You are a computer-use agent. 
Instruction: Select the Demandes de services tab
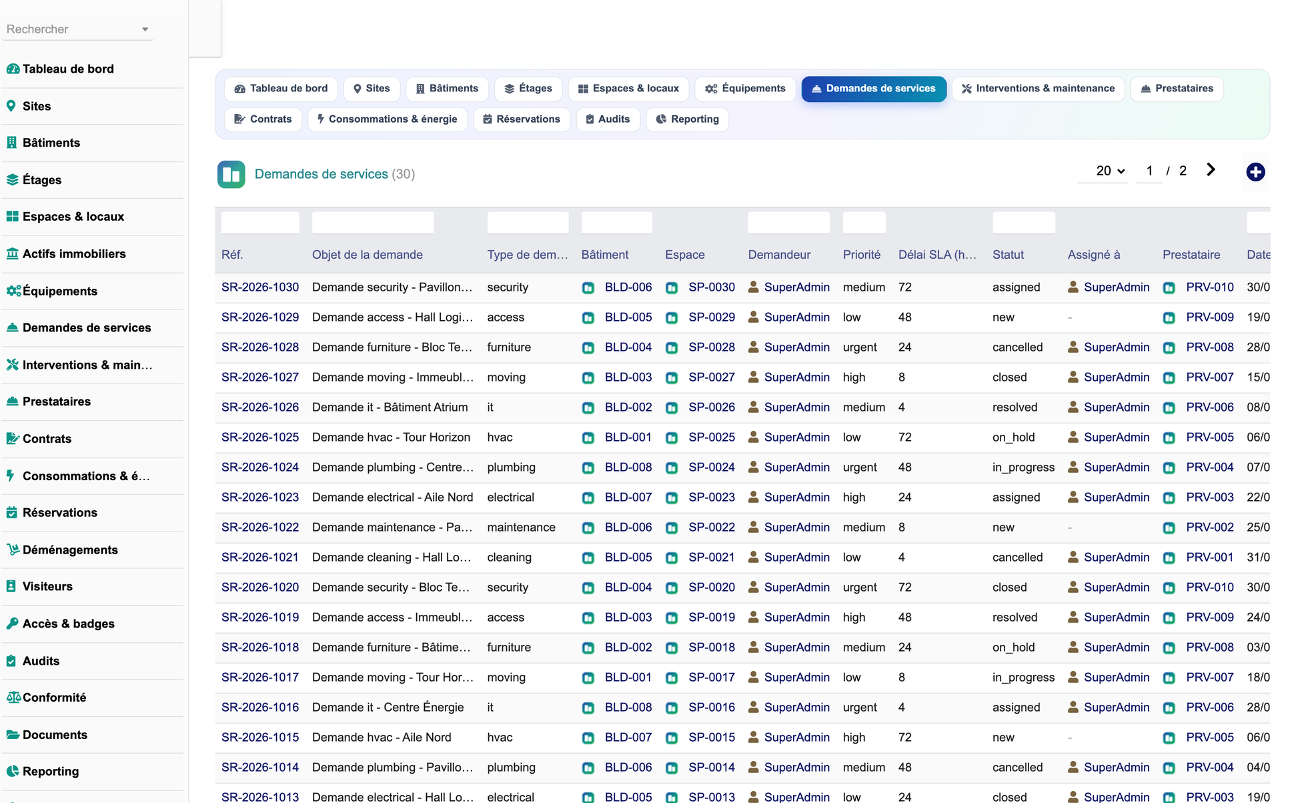click(x=873, y=89)
